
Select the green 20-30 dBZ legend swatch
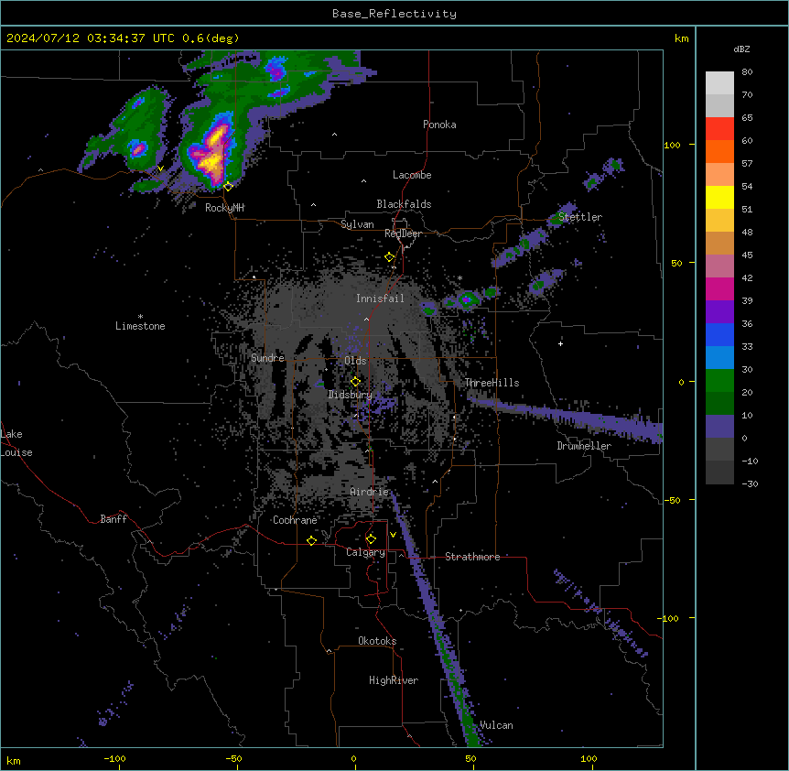coord(719,381)
